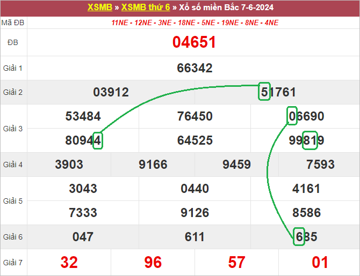The height and width of the screenshot is (276, 360).
Task: Select the Giải 5 number 0440
Action: [194, 189]
